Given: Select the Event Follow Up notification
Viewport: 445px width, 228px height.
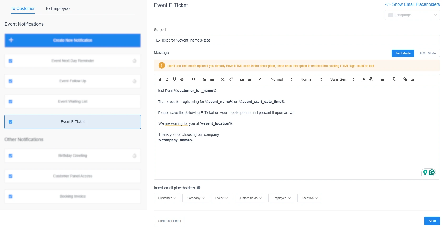Looking at the screenshot, I should [73, 81].
